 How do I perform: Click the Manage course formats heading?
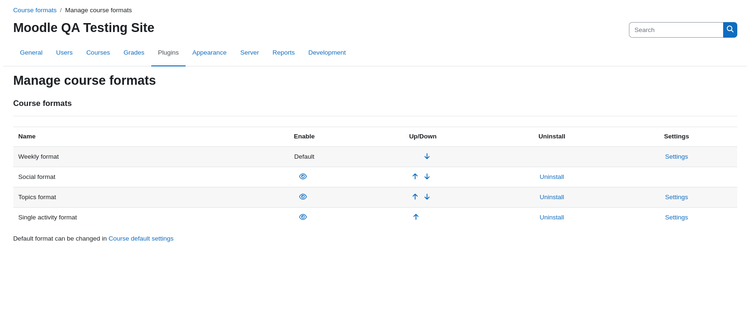pos(84,81)
